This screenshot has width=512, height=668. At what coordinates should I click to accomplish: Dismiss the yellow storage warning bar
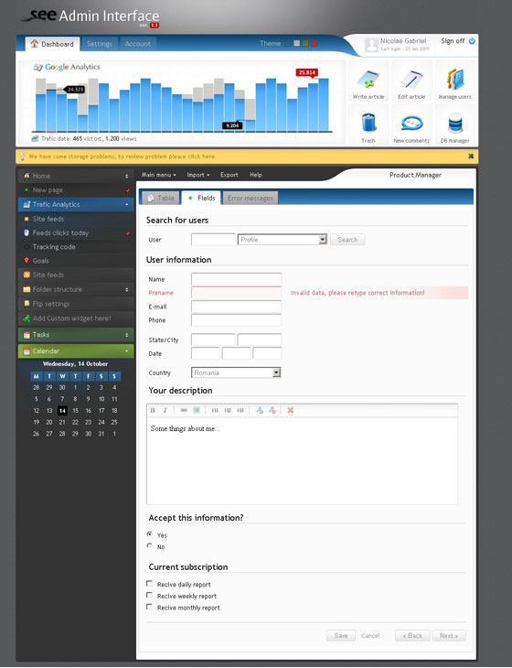[x=471, y=156]
